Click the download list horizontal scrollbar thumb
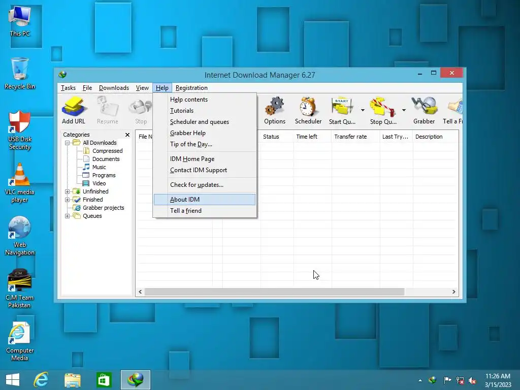 [x=275, y=292]
